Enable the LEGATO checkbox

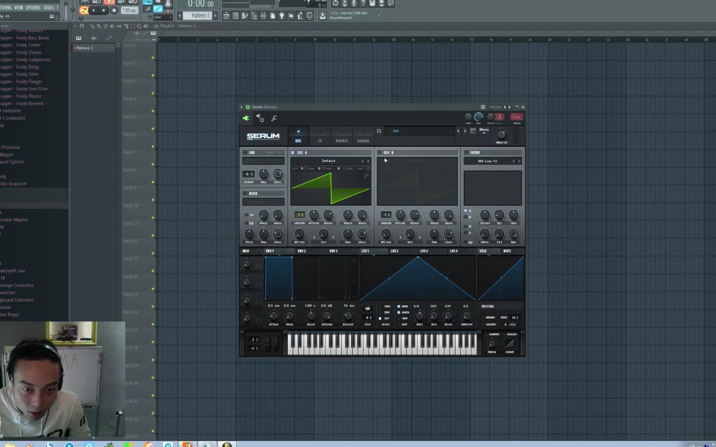point(483,324)
